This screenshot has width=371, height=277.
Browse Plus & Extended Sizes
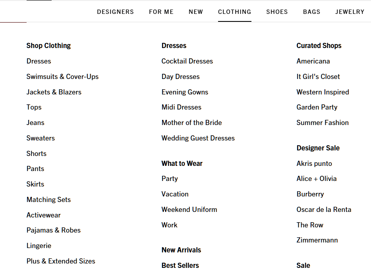pos(60,261)
